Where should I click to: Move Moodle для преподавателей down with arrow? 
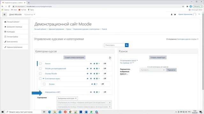(x=94, y=69)
